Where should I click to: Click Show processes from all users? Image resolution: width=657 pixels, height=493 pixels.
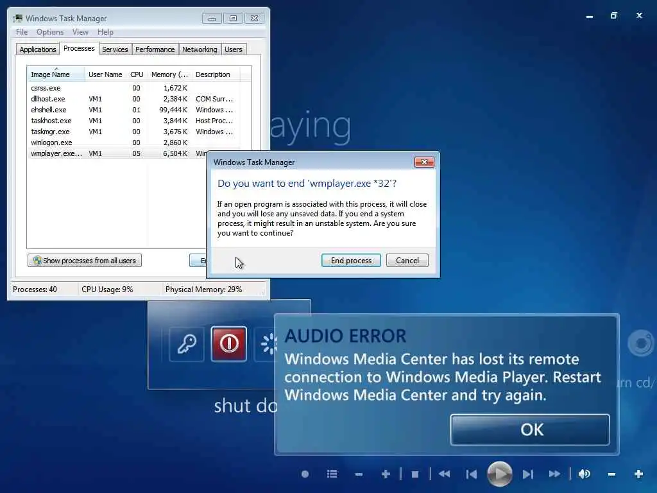(85, 261)
